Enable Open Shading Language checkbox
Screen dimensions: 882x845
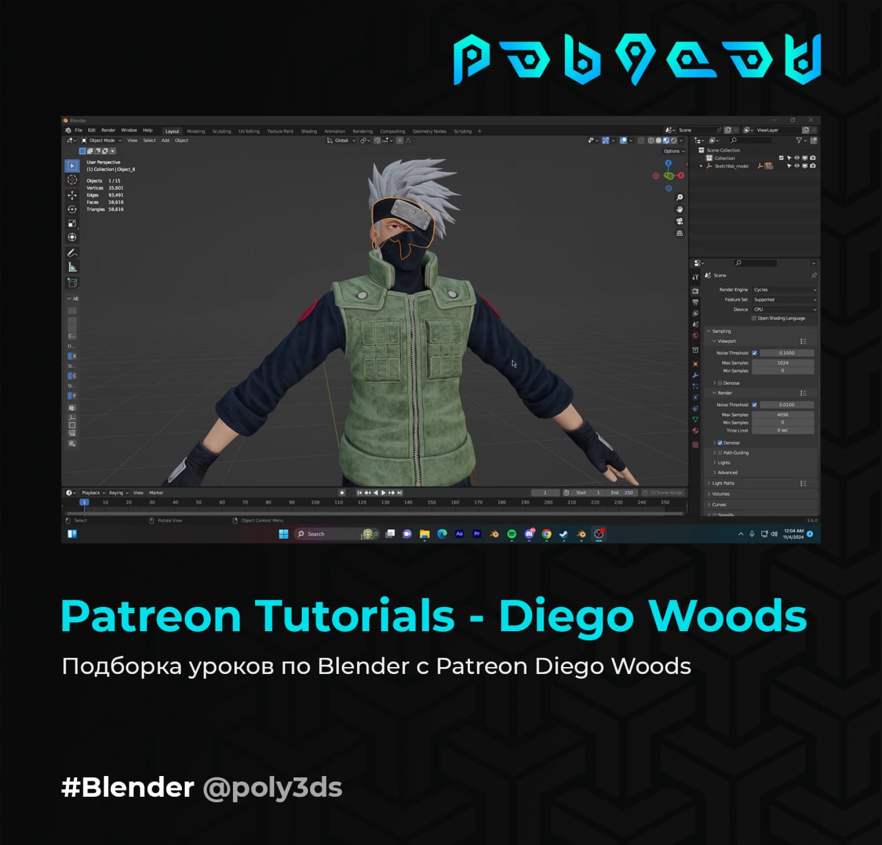[x=754, y=318]
